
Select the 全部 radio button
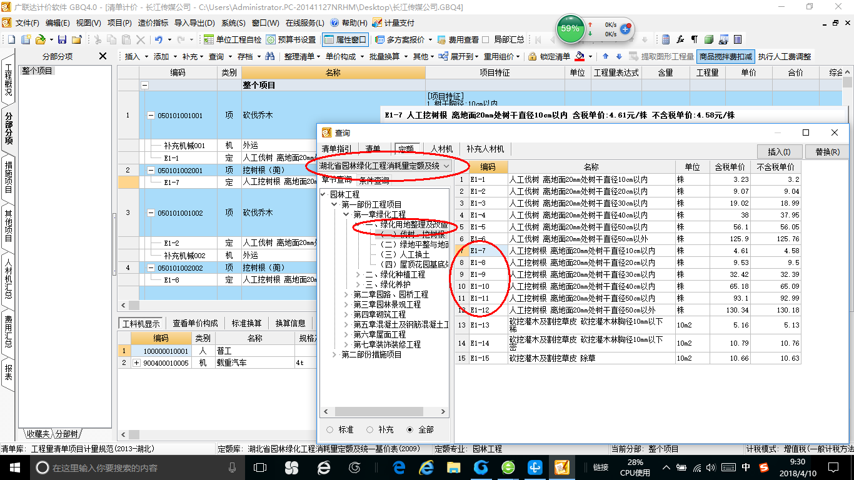coord(410,429)
